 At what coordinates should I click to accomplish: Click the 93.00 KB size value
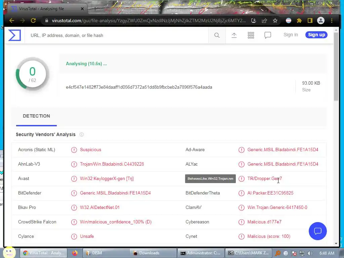tap(311, 83)
